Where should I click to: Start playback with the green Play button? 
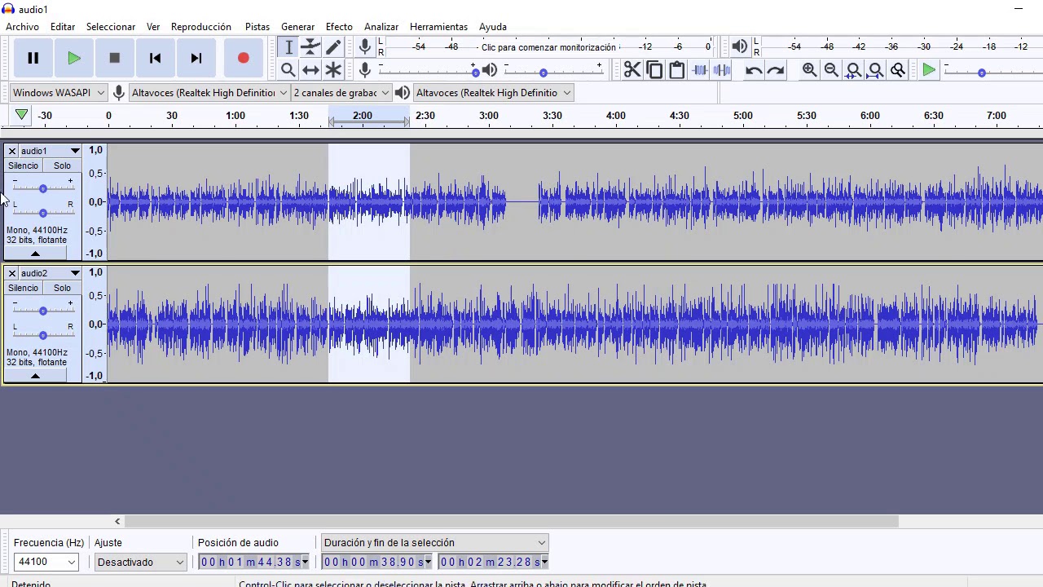[74, 58]
